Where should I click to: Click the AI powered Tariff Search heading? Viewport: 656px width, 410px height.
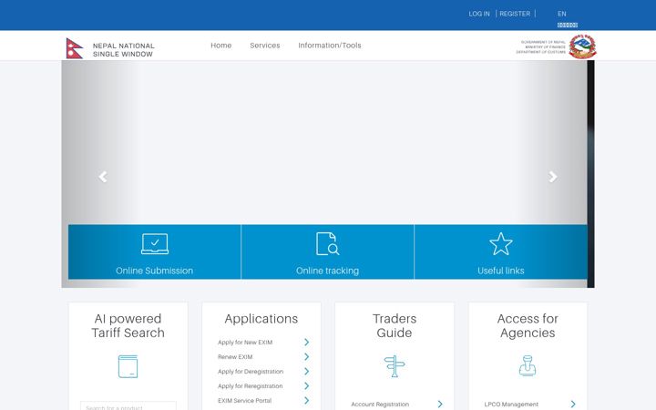click(x=128, y=325)
